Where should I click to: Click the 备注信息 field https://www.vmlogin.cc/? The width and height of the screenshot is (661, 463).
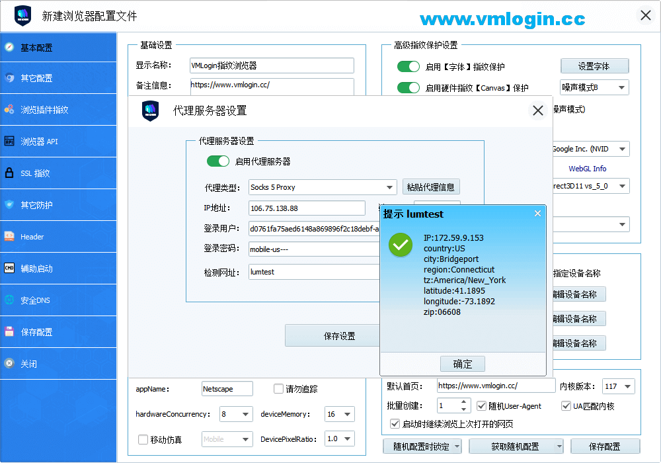click(272, 86)
